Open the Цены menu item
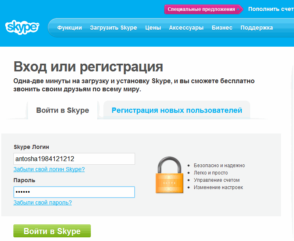Screen dimensions: 294x241 point(153,28)
